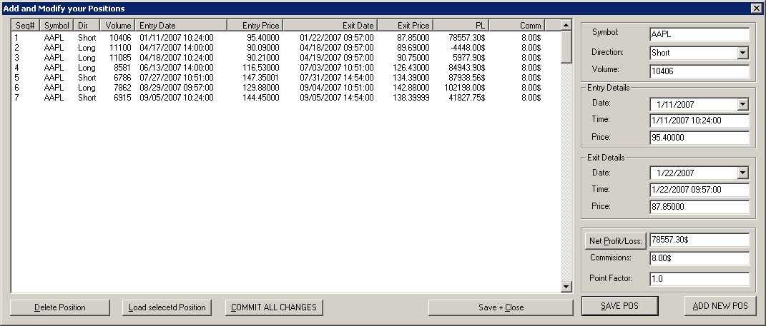Screen dimensions: 766x326
Task: Edit the entry Time field 1/11/2007 10:24:00
Action: (x=699, y=121)
